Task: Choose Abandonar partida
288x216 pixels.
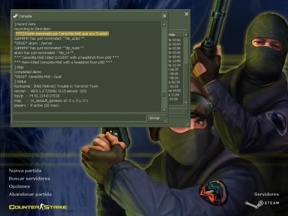Action: click(x=30, y=194)
